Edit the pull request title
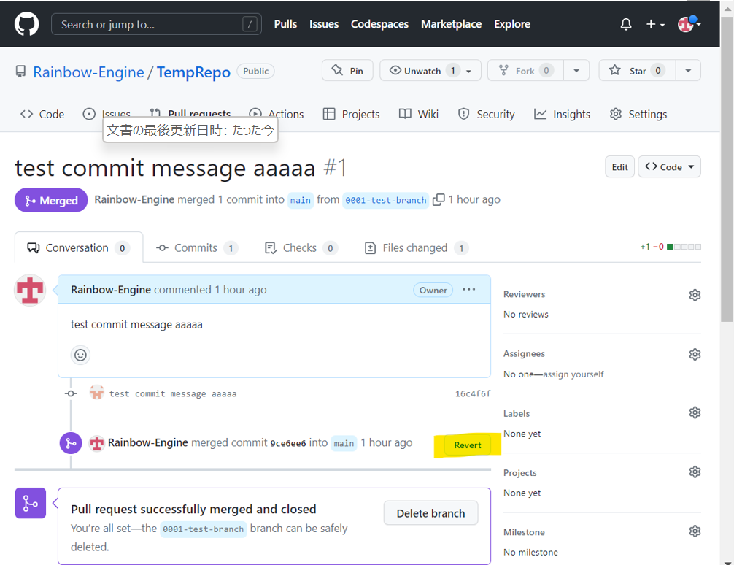This screenshot has height=565, width=734. point(619,166)
